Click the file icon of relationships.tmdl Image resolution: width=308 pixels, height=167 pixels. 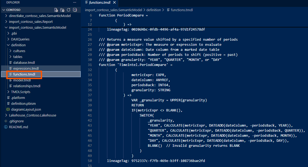pos(11,86)
